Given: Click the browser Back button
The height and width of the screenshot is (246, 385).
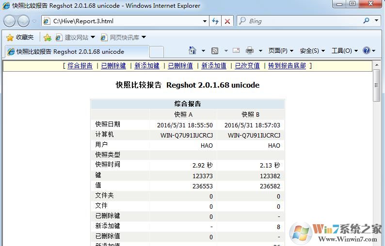Looking at the screenshot, I should click(x=10, y=21).
